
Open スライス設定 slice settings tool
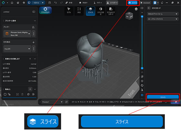click(101, 11)
